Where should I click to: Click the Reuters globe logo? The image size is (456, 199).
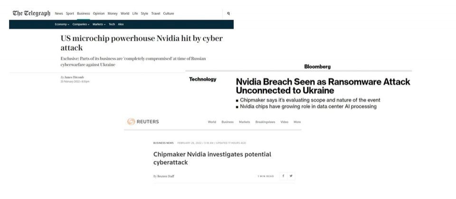pos(131,122)
